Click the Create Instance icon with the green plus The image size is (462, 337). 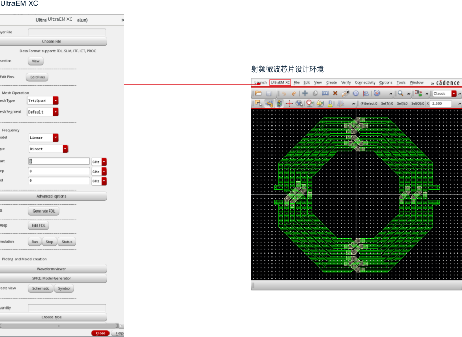[x=418, y=94]
